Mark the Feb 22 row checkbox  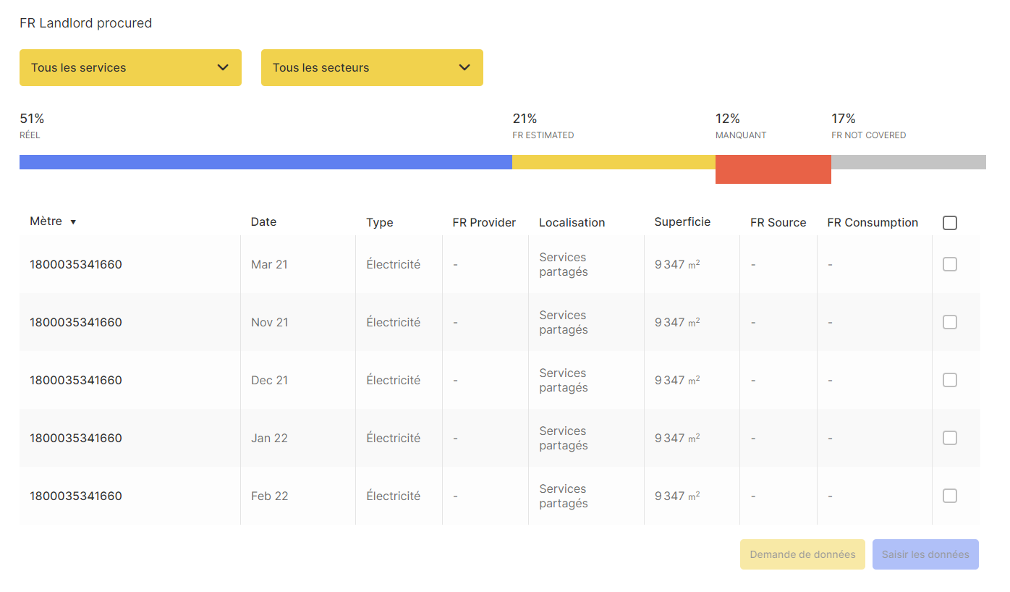tap(949, 496)
